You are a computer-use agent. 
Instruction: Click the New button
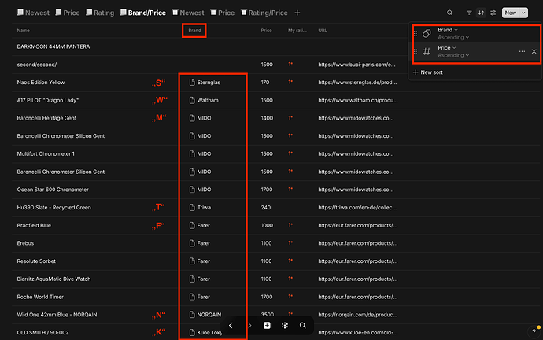coord(511,13)
